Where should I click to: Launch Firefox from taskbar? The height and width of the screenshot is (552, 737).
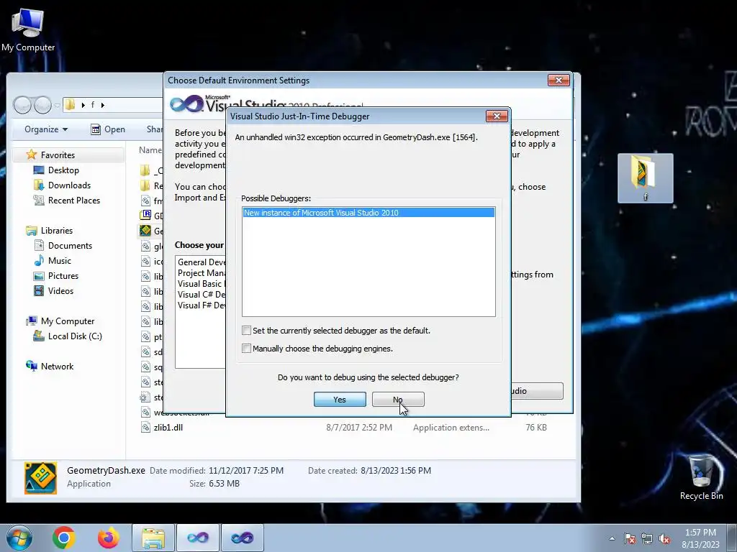click(108, 538)
